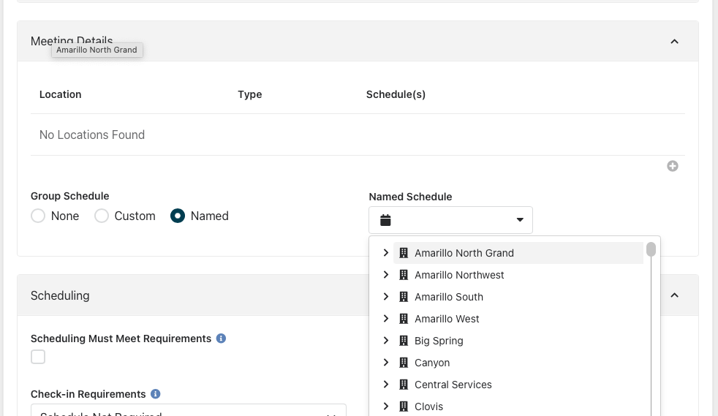Choose Amarillo West from the schedule list
This screenshot has width=718, height=416.
point(447,319)
